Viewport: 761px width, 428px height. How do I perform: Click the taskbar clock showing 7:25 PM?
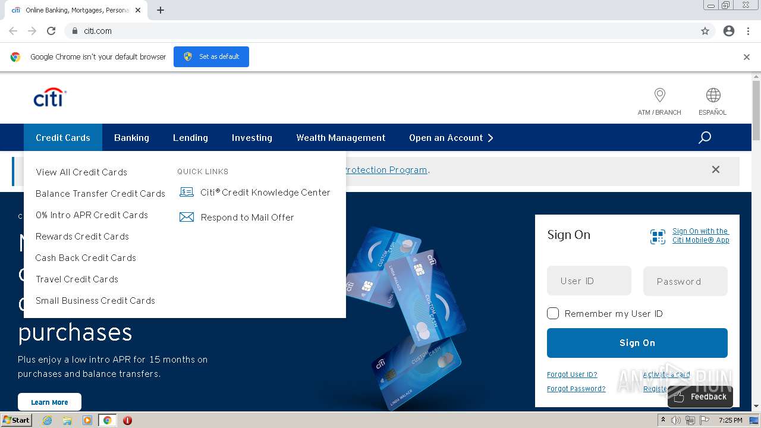(730, 420)
